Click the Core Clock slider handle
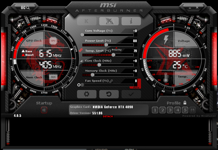This screenshot has height=150, width=218. click(x=99, y=65)
